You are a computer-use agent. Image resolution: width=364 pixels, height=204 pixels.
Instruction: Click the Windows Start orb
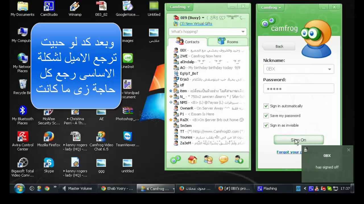pos(20,188)
